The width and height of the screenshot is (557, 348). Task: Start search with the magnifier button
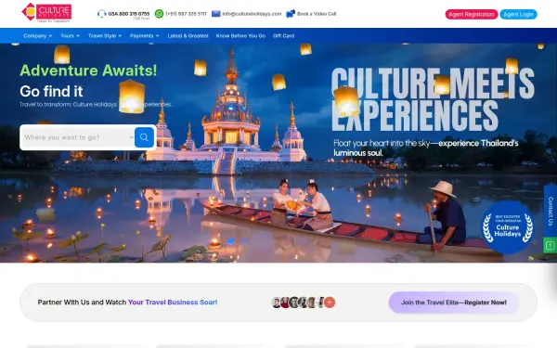tap(144, 137)
